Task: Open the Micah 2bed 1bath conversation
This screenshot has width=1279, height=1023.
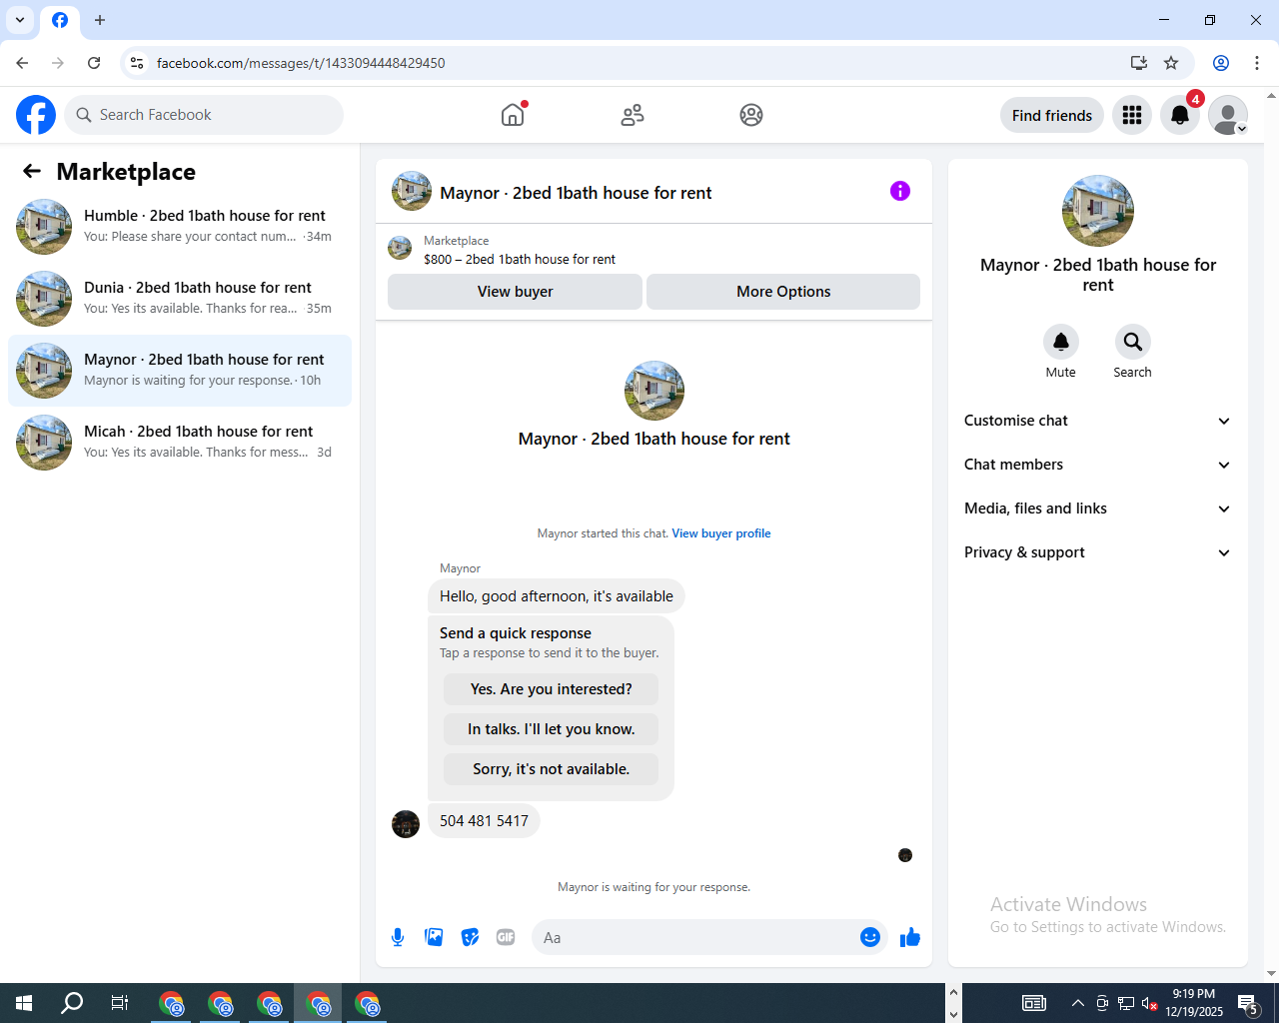Action: [x=180, y=443]
